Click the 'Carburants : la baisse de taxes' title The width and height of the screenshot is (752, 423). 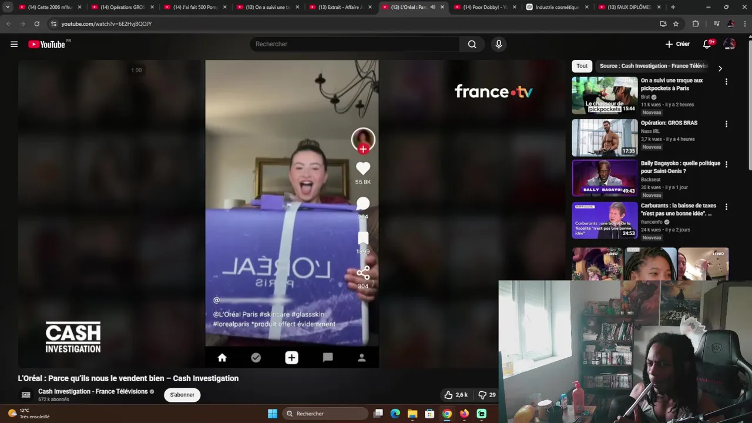679,209
